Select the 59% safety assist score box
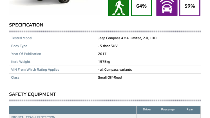Screen dimensions: 210x118 coord(190,8)
